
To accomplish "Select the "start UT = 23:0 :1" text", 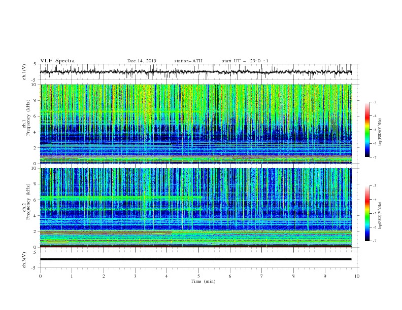I will [x=245, y=61].
